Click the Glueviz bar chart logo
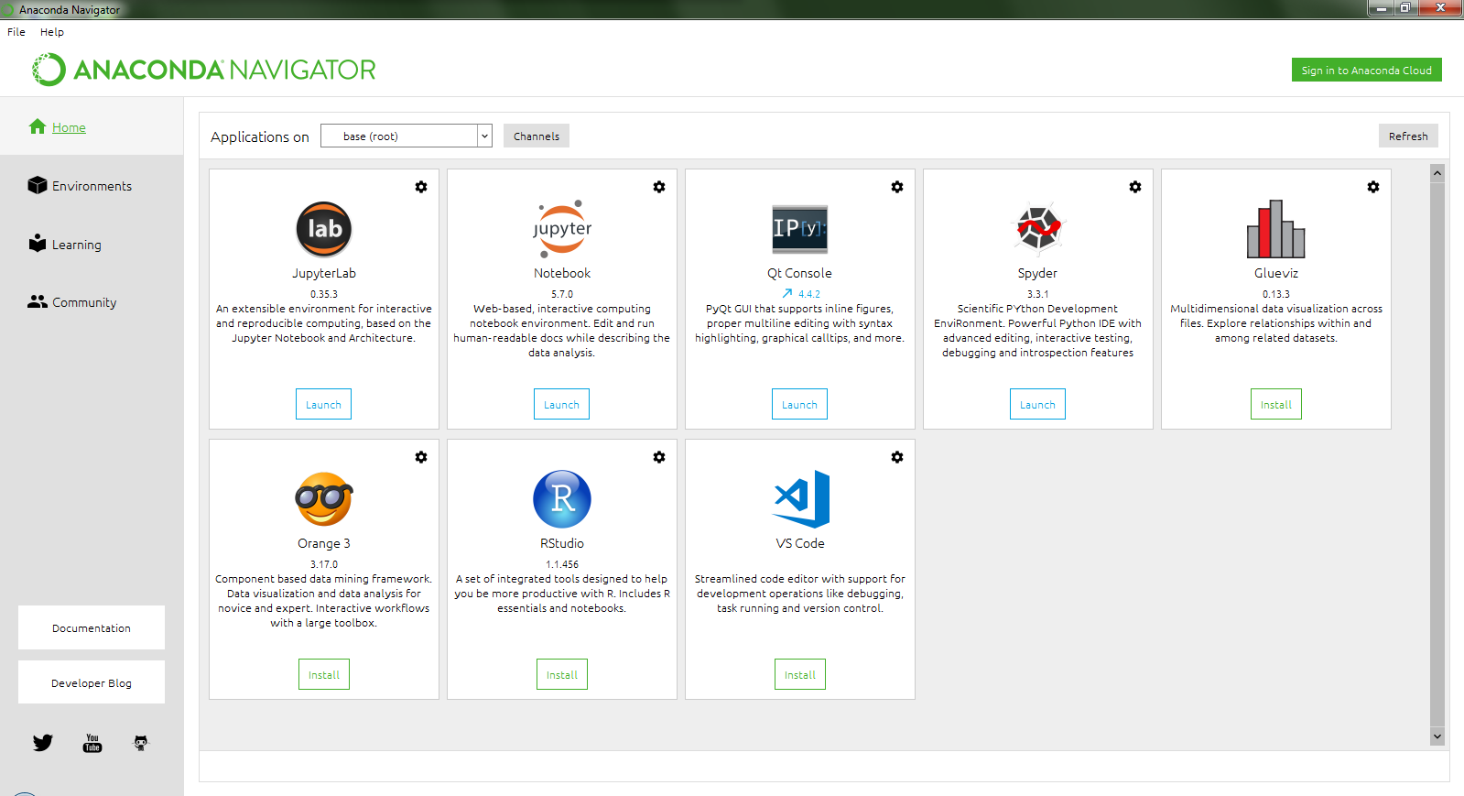 [x=1276, y=229]
